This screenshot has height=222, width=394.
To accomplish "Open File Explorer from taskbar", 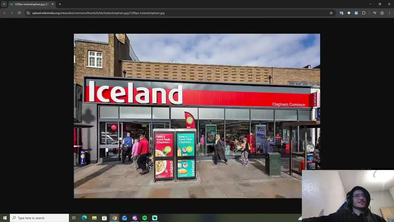I will (x=94, y=218).
